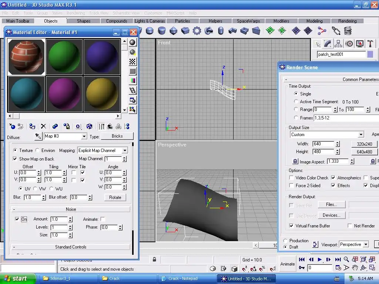The width and height of the screenshot is (379, 284).
Task: Click Material/Map Navigator icon
Action: click(x=127, y=126)
